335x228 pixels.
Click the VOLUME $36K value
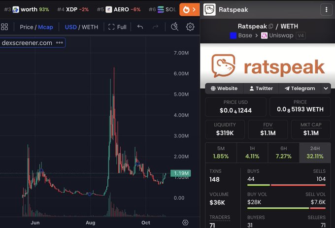pos(217,202)
